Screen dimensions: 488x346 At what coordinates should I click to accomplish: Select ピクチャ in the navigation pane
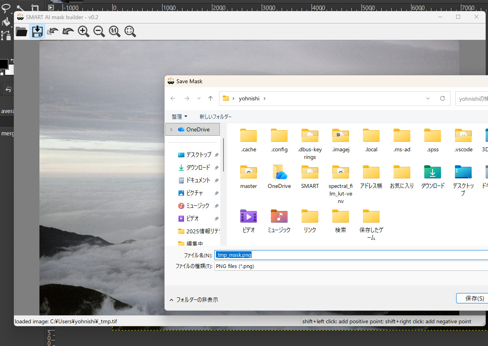click(x=194, y=193)
